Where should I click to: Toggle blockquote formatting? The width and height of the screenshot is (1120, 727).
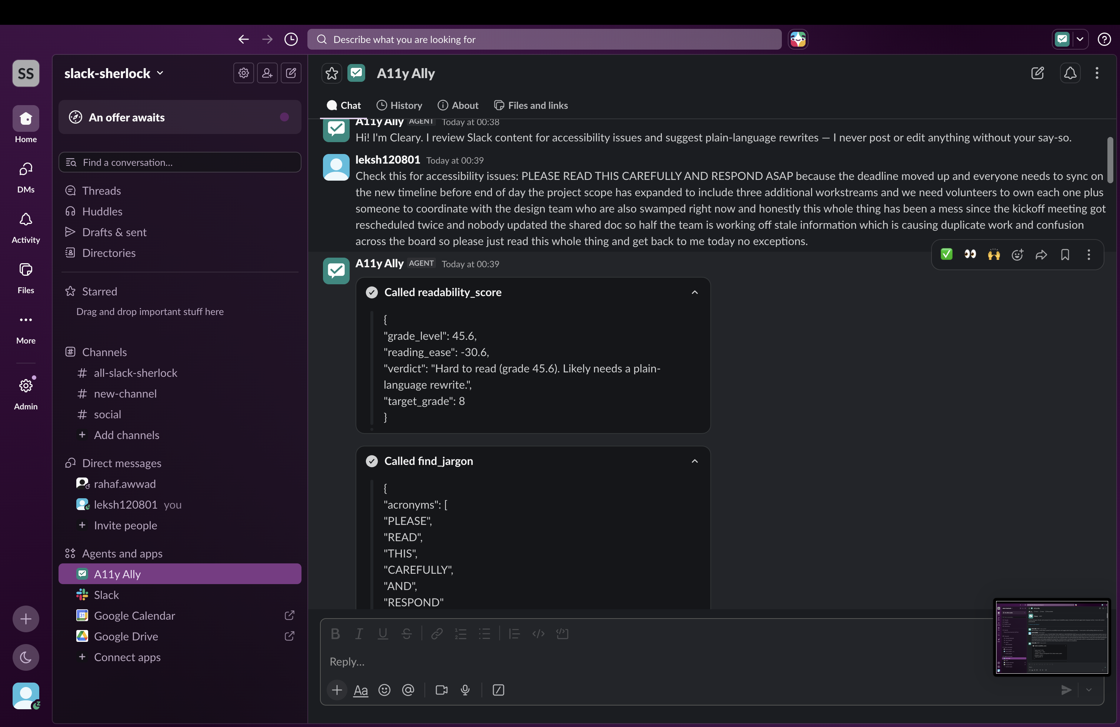pos(514,634)
